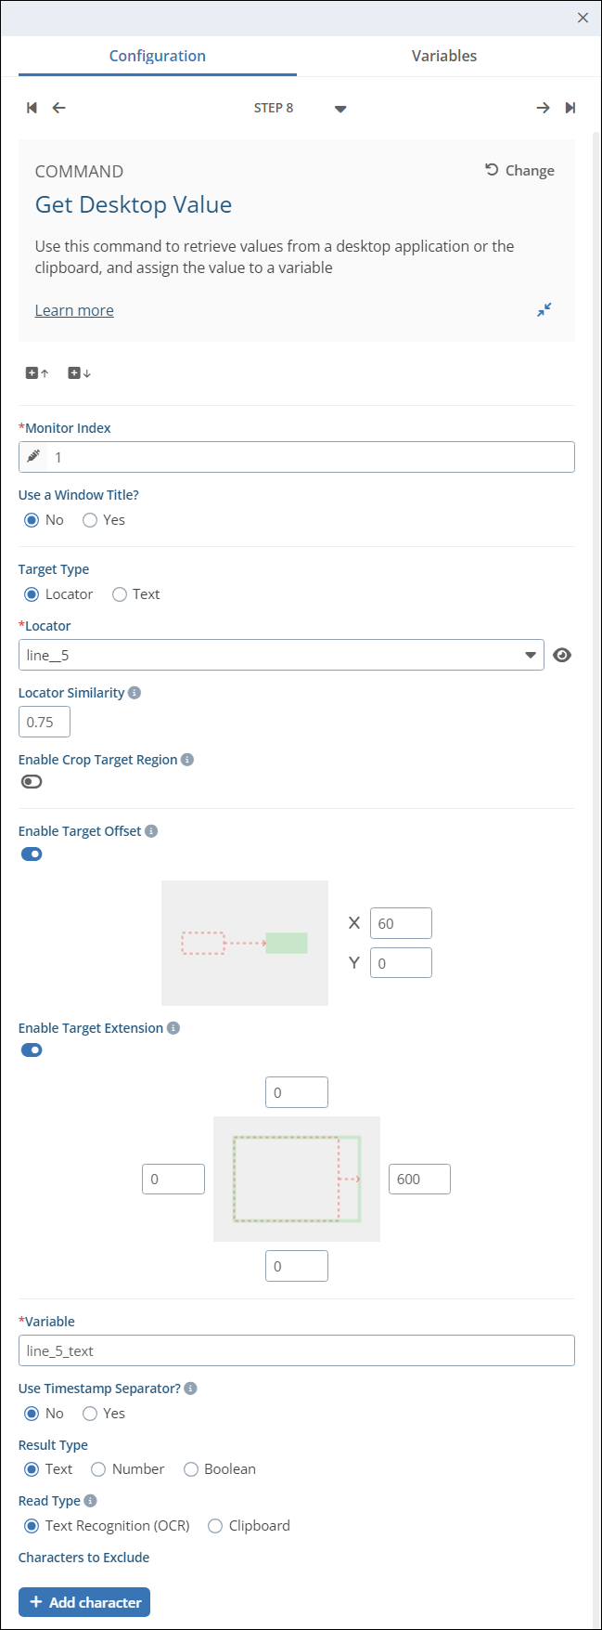Viewport: 602px width, 1630px height.
Task: Jump to the last step icon
Action: (x=570, y=108)
